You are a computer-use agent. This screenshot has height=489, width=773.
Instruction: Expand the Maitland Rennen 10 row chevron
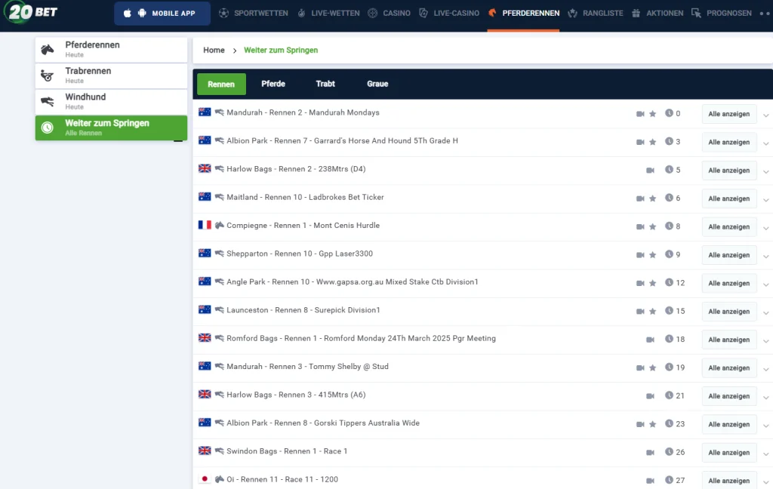pos(765,200)
